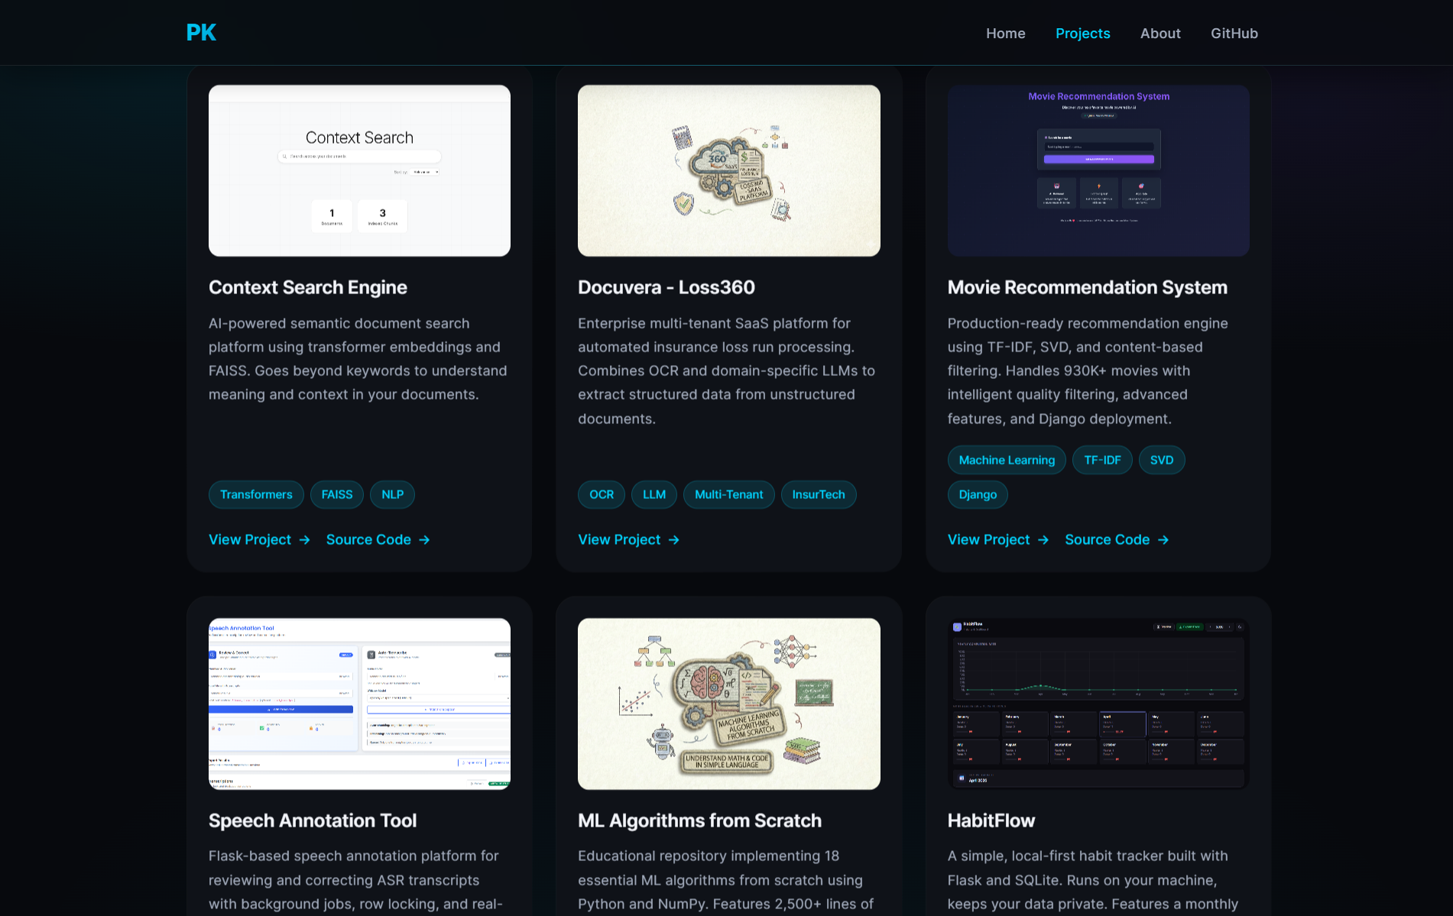Open the Docuvera - Loss360 preview image
Viewport: 1453px width, 916px height.
click(x=728, y=170)
